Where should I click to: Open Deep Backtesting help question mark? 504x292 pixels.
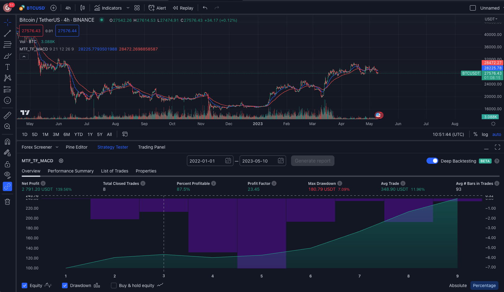coord(497,161)
